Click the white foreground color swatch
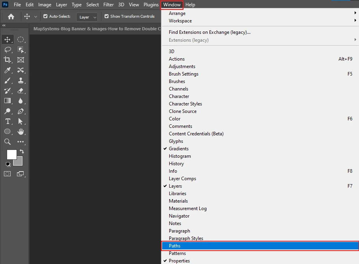 point(11,155)
